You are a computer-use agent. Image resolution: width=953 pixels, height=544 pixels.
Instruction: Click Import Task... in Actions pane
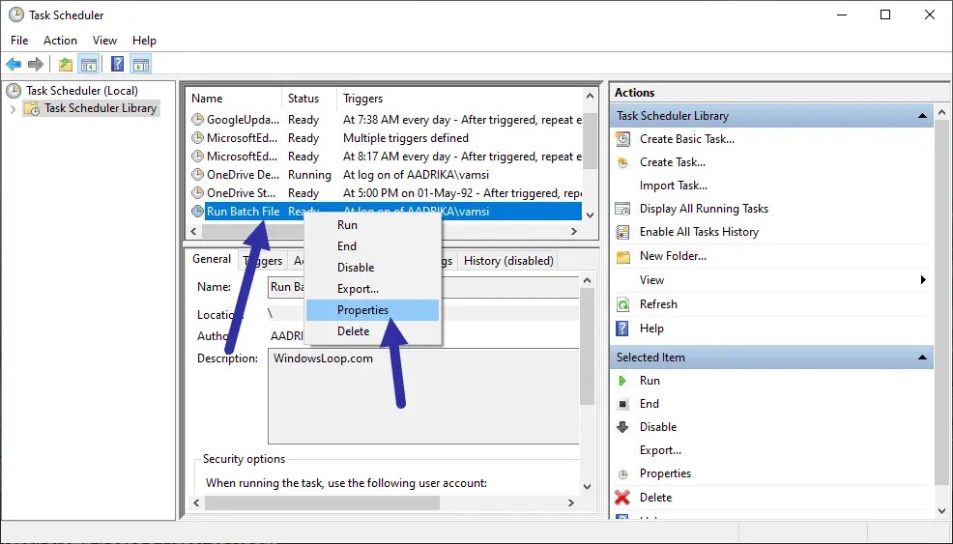(x=674, y=186)
